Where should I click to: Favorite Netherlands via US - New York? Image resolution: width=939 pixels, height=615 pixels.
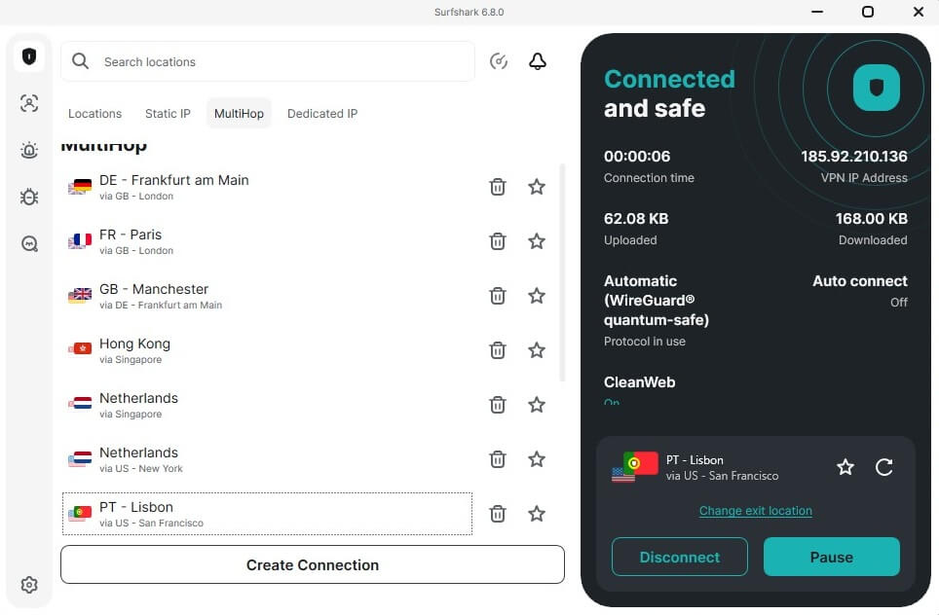coord(537,459)
